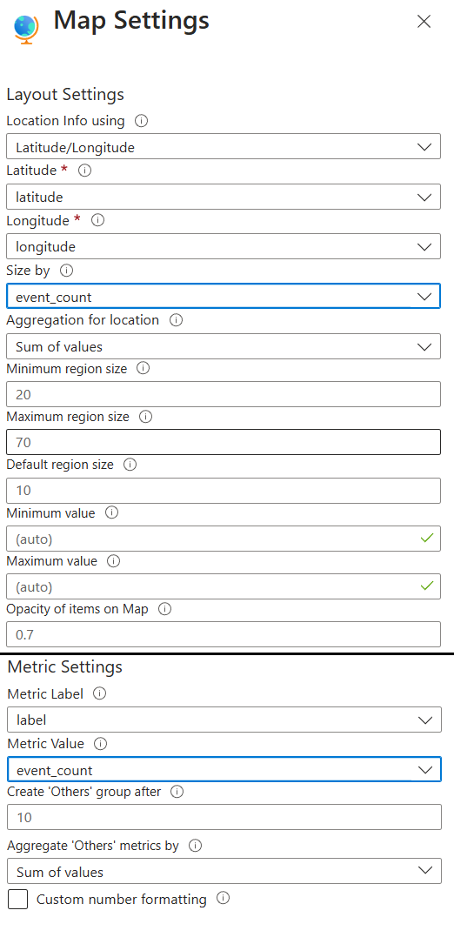Click the Minimum value (auto) field
This screenshot has width=454, height=944.
[224, 539]
